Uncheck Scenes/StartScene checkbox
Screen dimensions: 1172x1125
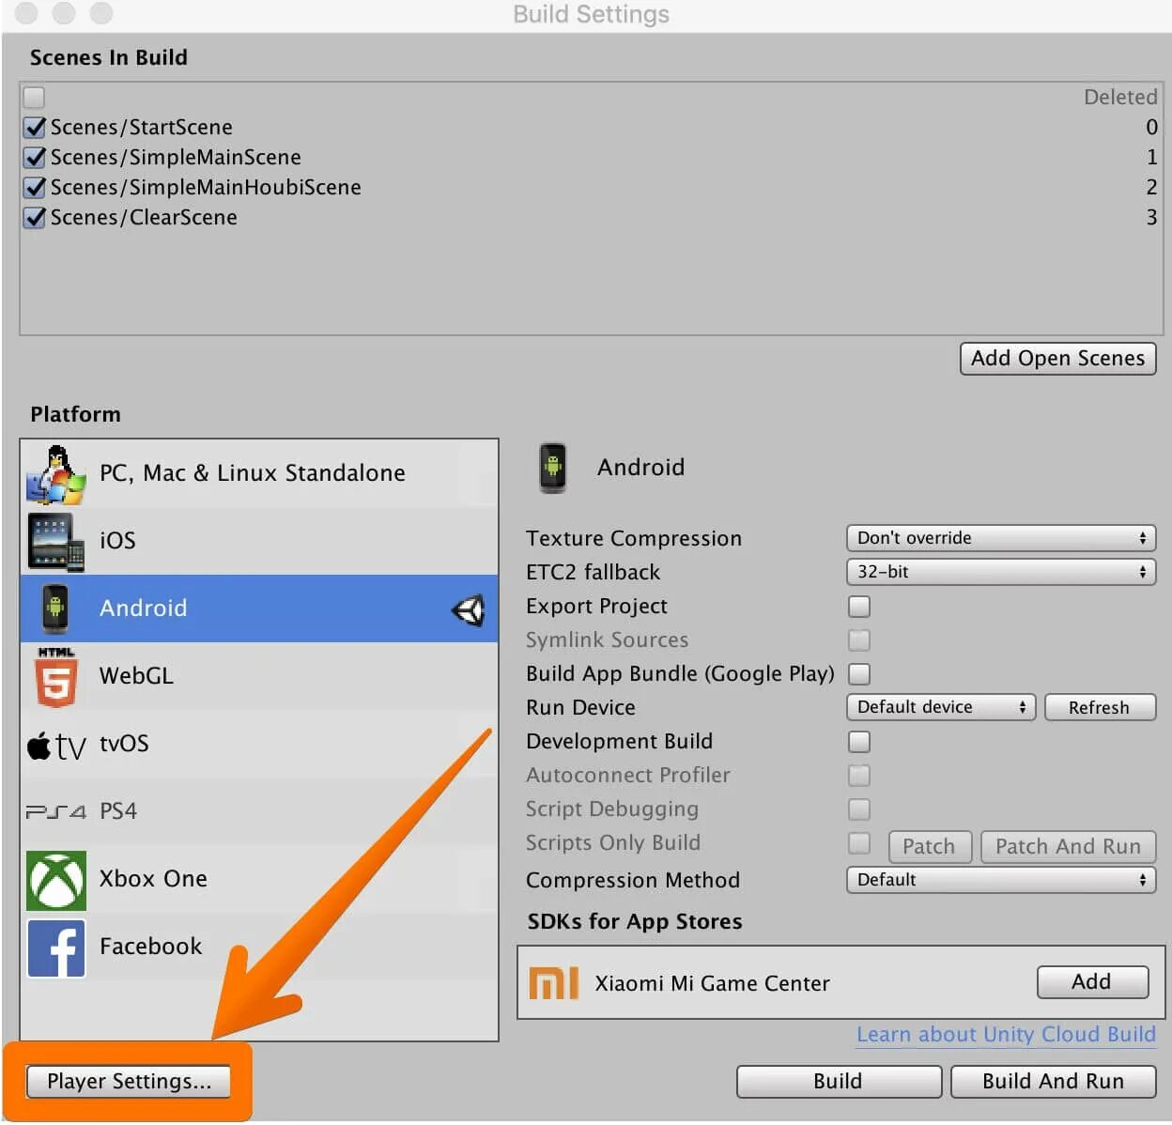35,127
